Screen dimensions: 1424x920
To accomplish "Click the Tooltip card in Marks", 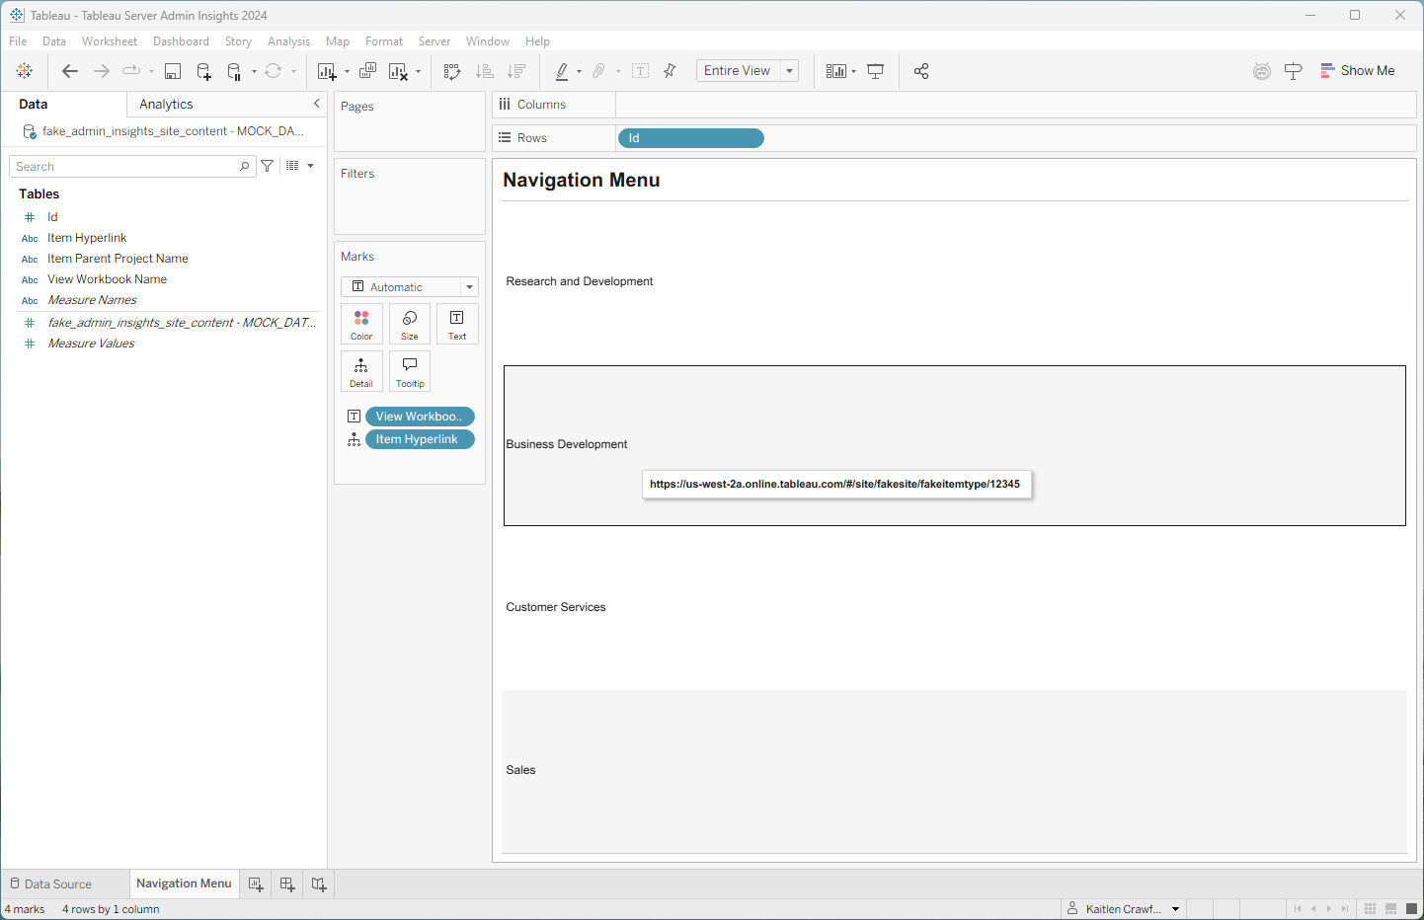I will click(409, 371).
